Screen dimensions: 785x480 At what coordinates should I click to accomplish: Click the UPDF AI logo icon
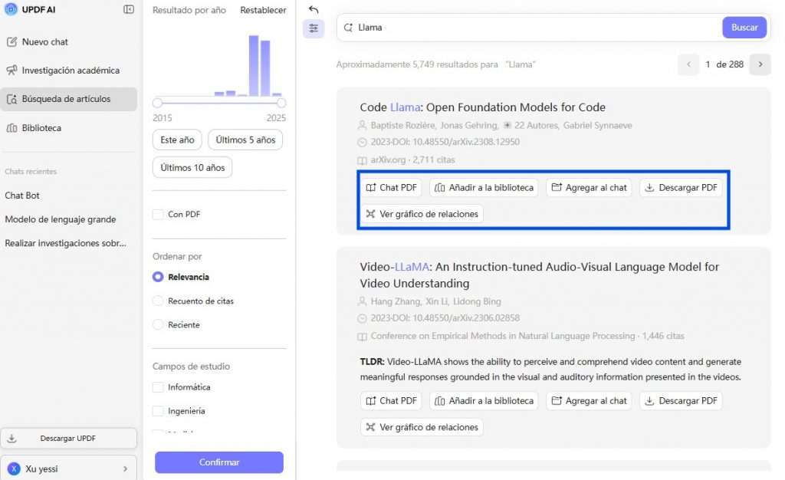(11, 9)
